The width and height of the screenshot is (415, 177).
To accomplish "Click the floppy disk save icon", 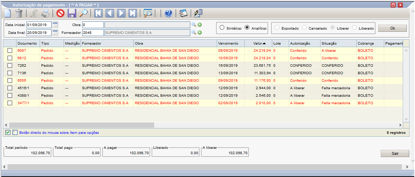I will pos(72,13).
